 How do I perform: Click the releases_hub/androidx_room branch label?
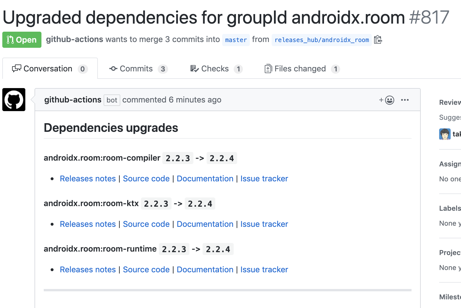322,40
